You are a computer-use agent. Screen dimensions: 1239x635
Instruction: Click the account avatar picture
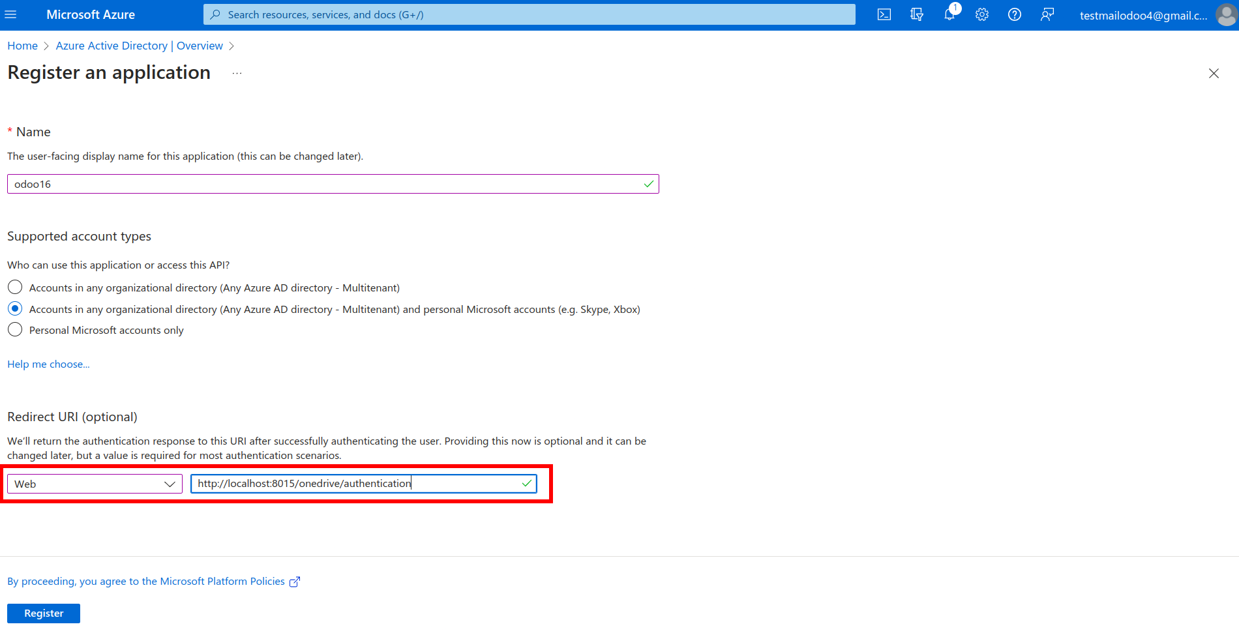coord(1226,14)
